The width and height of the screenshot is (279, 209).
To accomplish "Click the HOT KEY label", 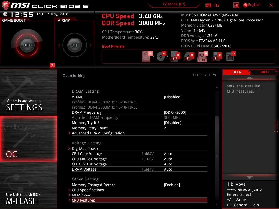I will coord(200,75).
